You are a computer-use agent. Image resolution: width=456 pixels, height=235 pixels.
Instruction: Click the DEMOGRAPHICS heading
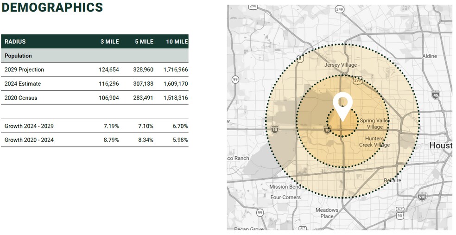[52, 7]
